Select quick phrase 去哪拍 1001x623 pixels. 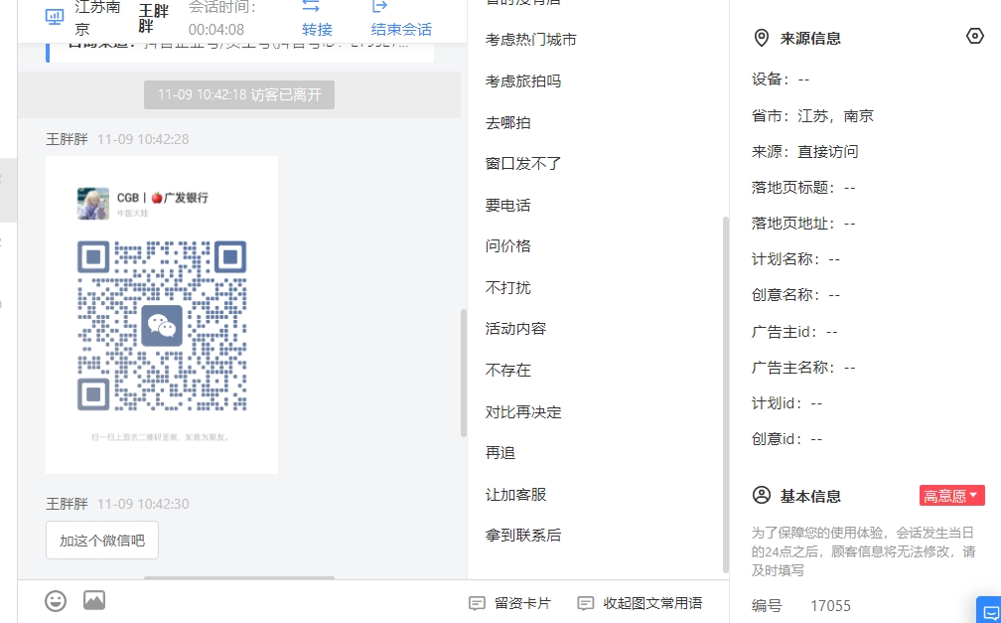508,122
